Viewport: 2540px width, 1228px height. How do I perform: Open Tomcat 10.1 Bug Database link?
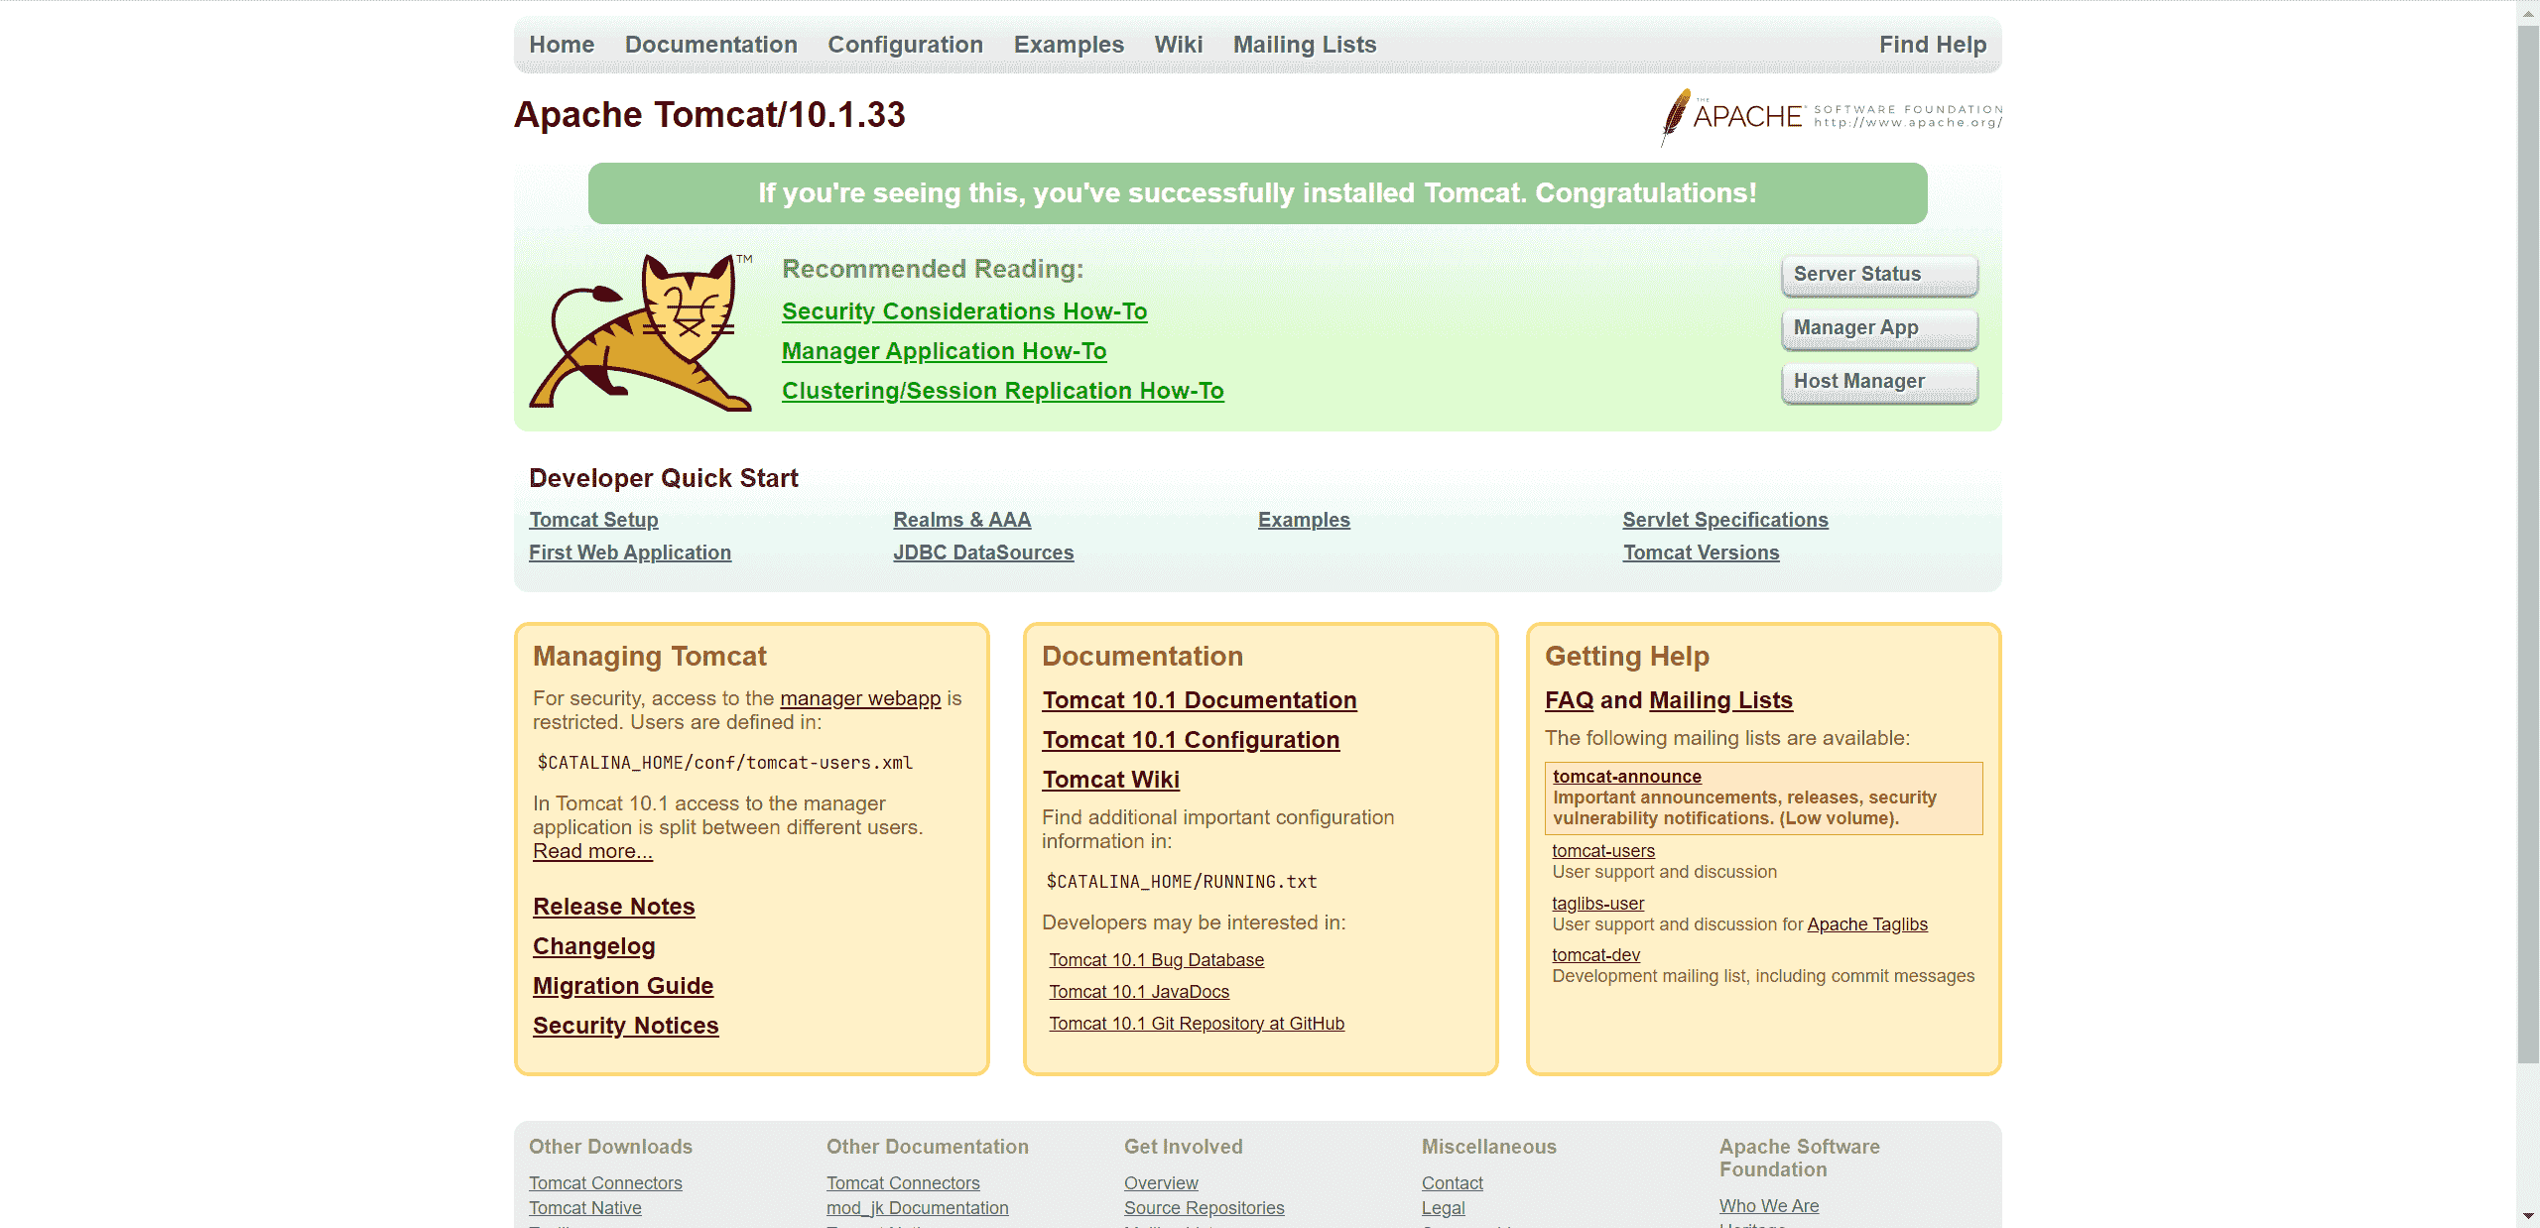click(1156, 960)
